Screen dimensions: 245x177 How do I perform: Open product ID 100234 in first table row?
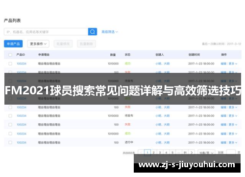click(x=22, y=64)
